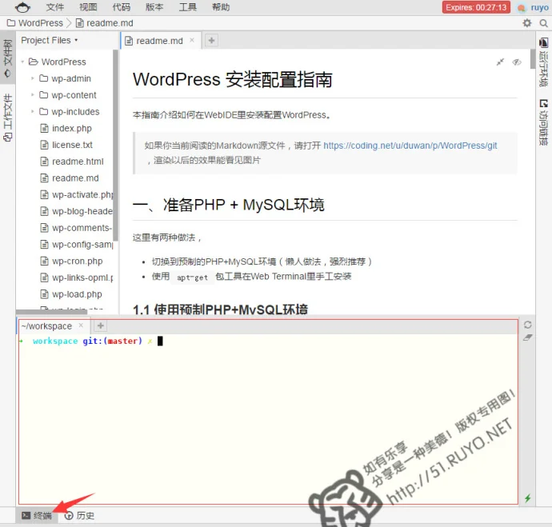Viewport: 552px width, 527px height.
Task: Click the collapse-arrows icon in the preview
Action: [x=500, y=62]
